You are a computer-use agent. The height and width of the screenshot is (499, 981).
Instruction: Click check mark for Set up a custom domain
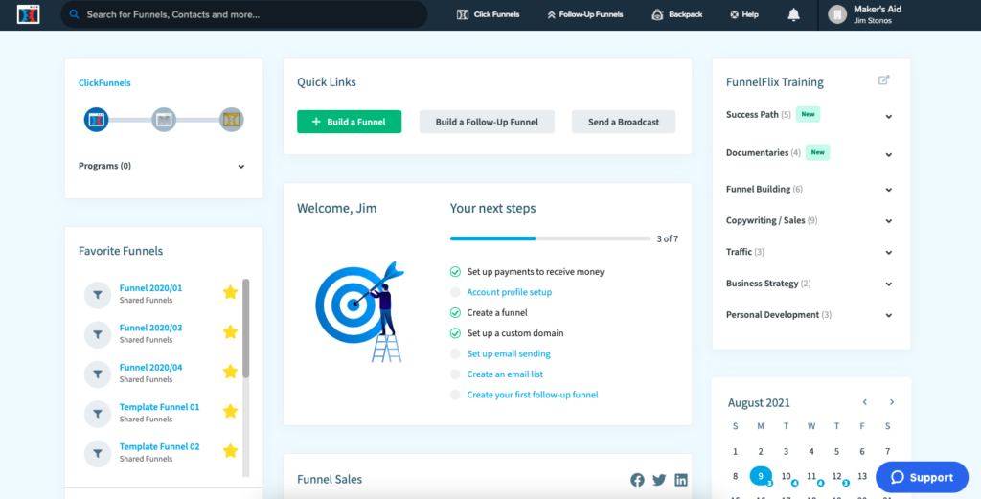[x=455, y=333]
